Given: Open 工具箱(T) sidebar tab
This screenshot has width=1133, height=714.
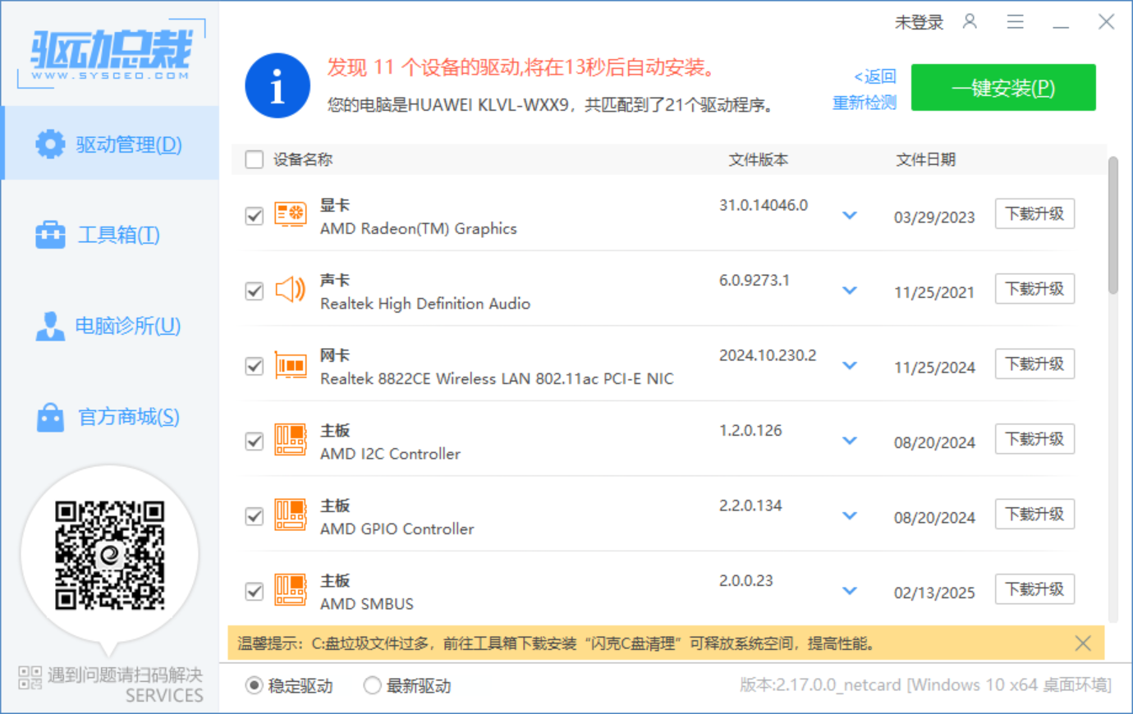Looking at the screenshot, I should point(110,235).
